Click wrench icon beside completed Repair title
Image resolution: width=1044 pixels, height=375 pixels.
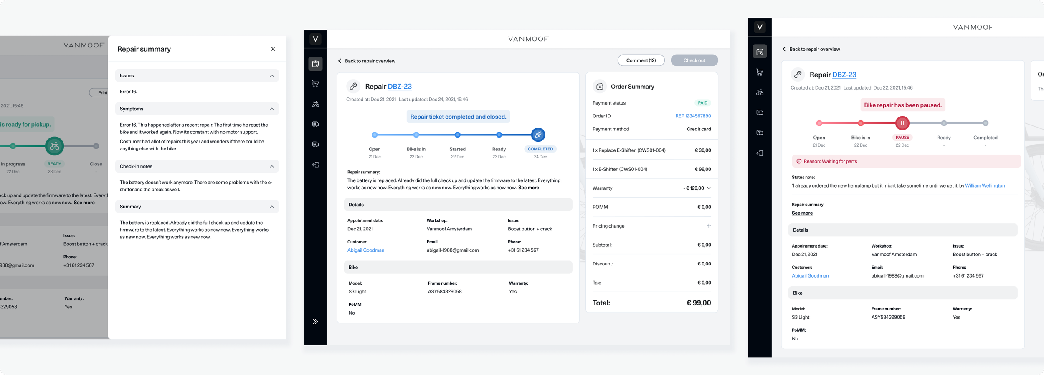pos(353,86)
